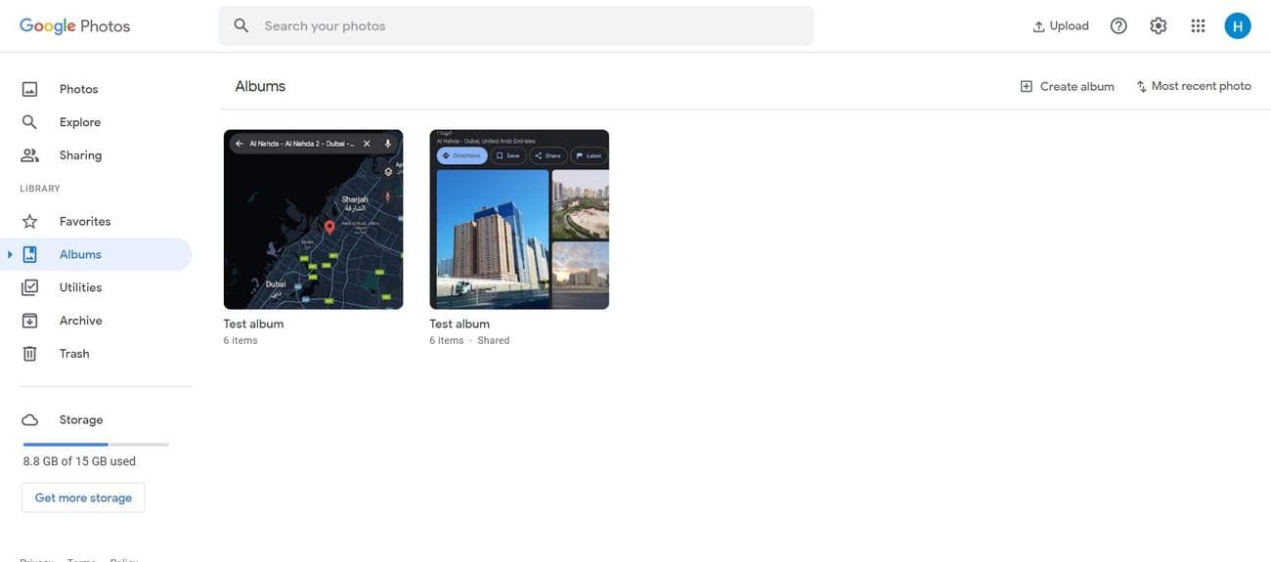Viewport: 1271px width, 562px height.
Task: Click the Google Photos logo
Action: (x=75, y=26)
